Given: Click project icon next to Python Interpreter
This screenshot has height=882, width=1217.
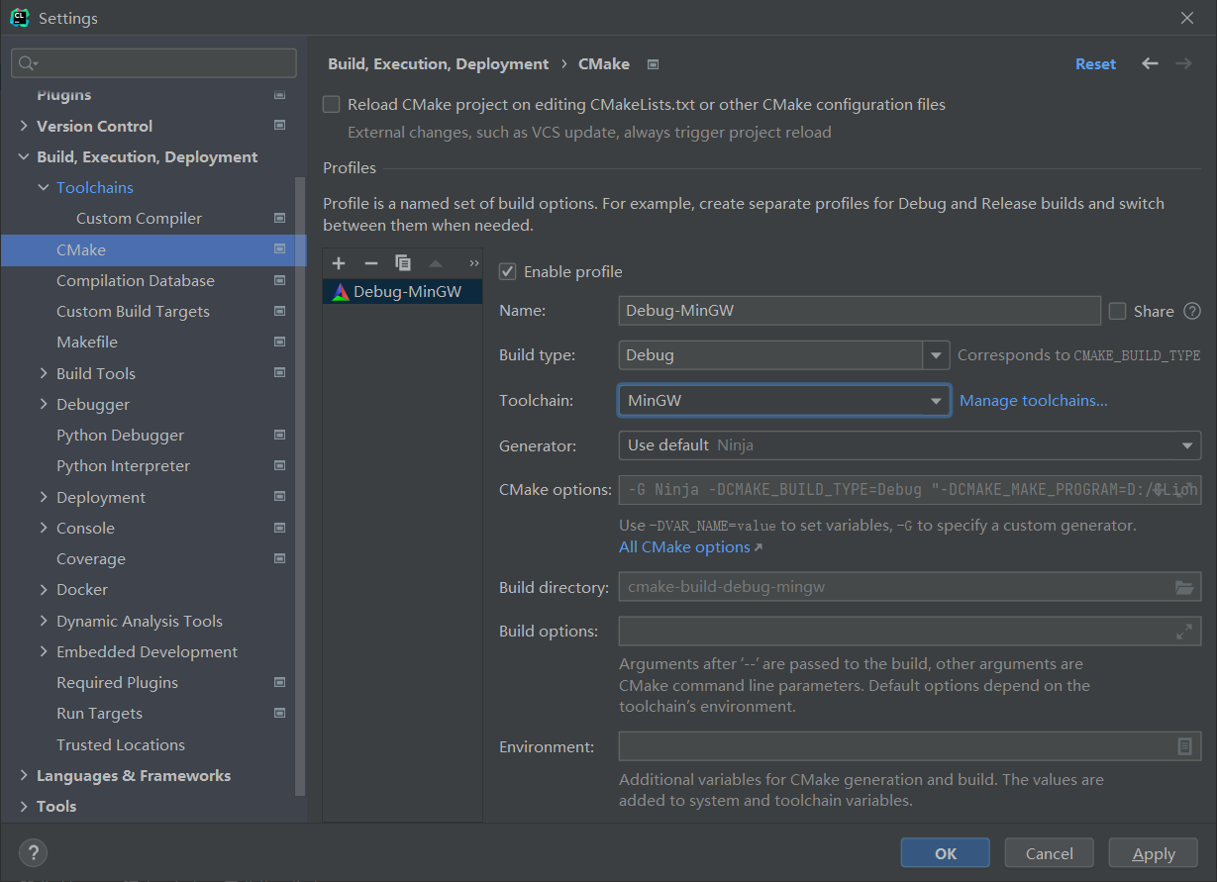Looking at the screenshot, I should (x=279, y=465).
